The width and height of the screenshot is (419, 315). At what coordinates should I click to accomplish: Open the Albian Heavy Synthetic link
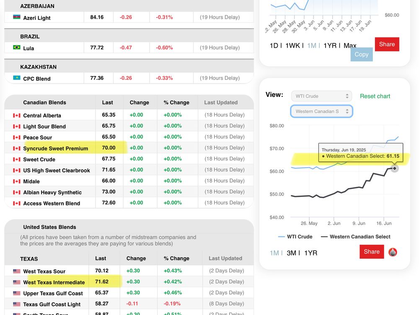[52, 192]
